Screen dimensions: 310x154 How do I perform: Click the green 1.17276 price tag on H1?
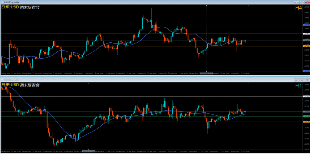tap(306, 116)
